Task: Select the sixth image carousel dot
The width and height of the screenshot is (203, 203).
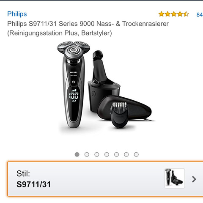Action: [126, 154]
